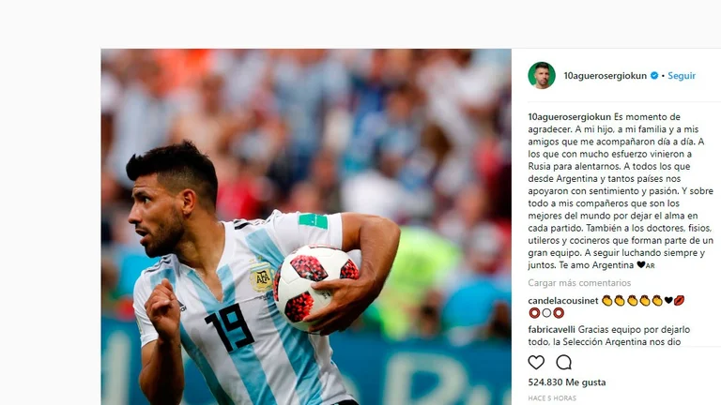View the 524.830 Me gusta likes list
Screen dimensions: 721x405
(x=567, y=382)
